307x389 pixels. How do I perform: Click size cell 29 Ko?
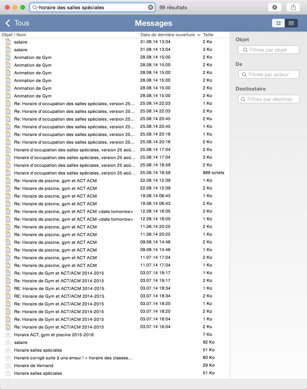[209, 365]
